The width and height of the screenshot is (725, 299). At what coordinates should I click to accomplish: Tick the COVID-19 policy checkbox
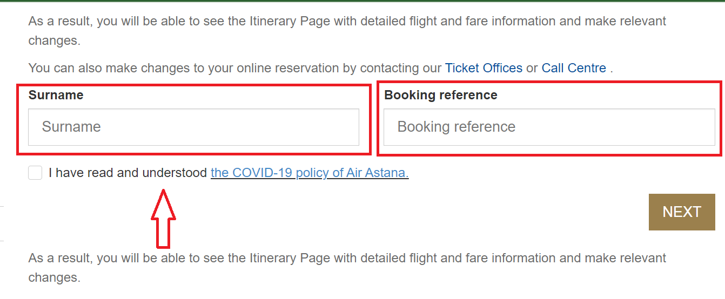tap(35, 173)
